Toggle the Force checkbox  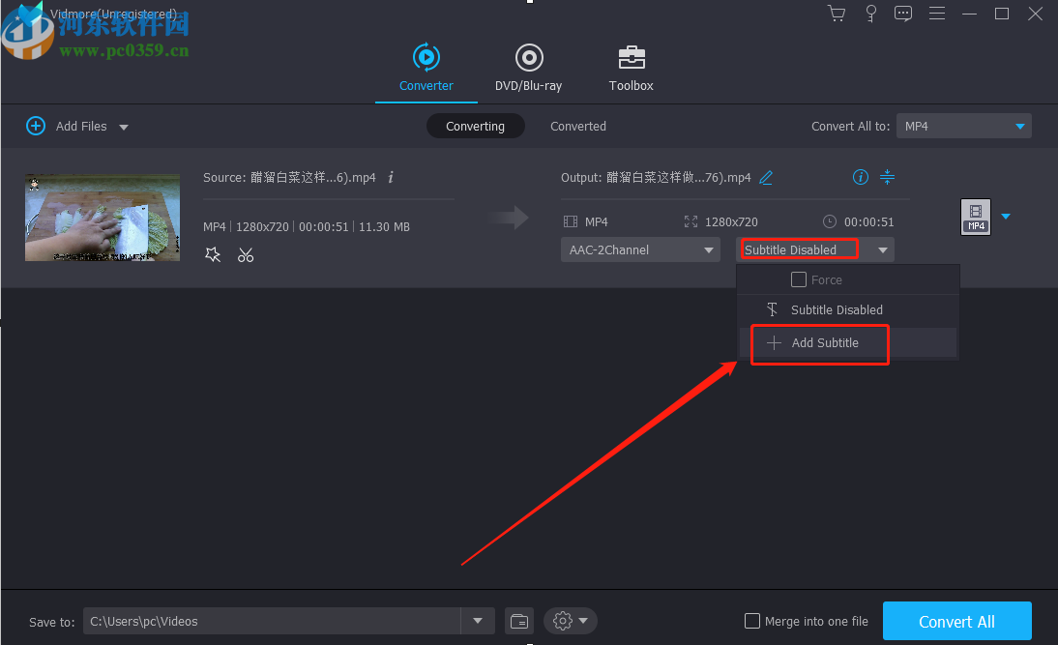pyautogui.click(x=799, y=279)
